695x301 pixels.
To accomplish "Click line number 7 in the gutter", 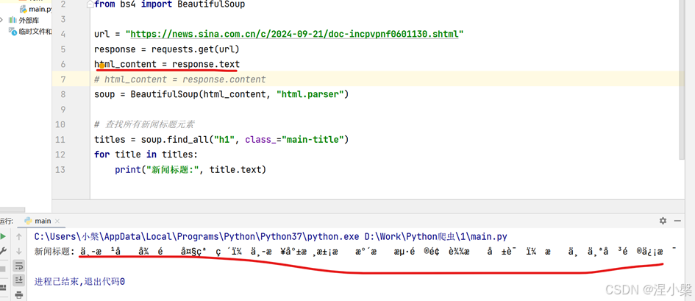I will click(x=63, y=79).
